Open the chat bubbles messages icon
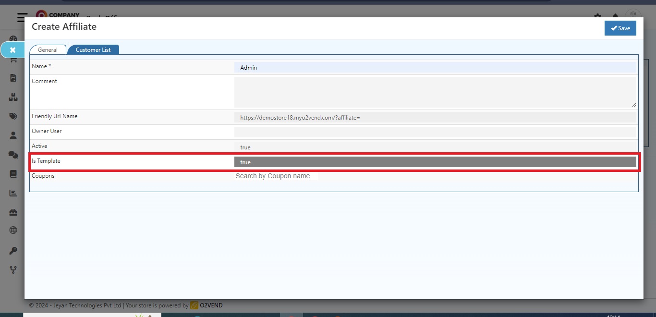656x317 pixels. [13, 154]
